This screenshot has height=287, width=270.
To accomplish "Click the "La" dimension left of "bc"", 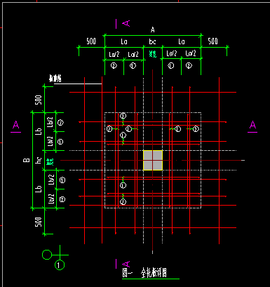I will (x=124, y=41).
